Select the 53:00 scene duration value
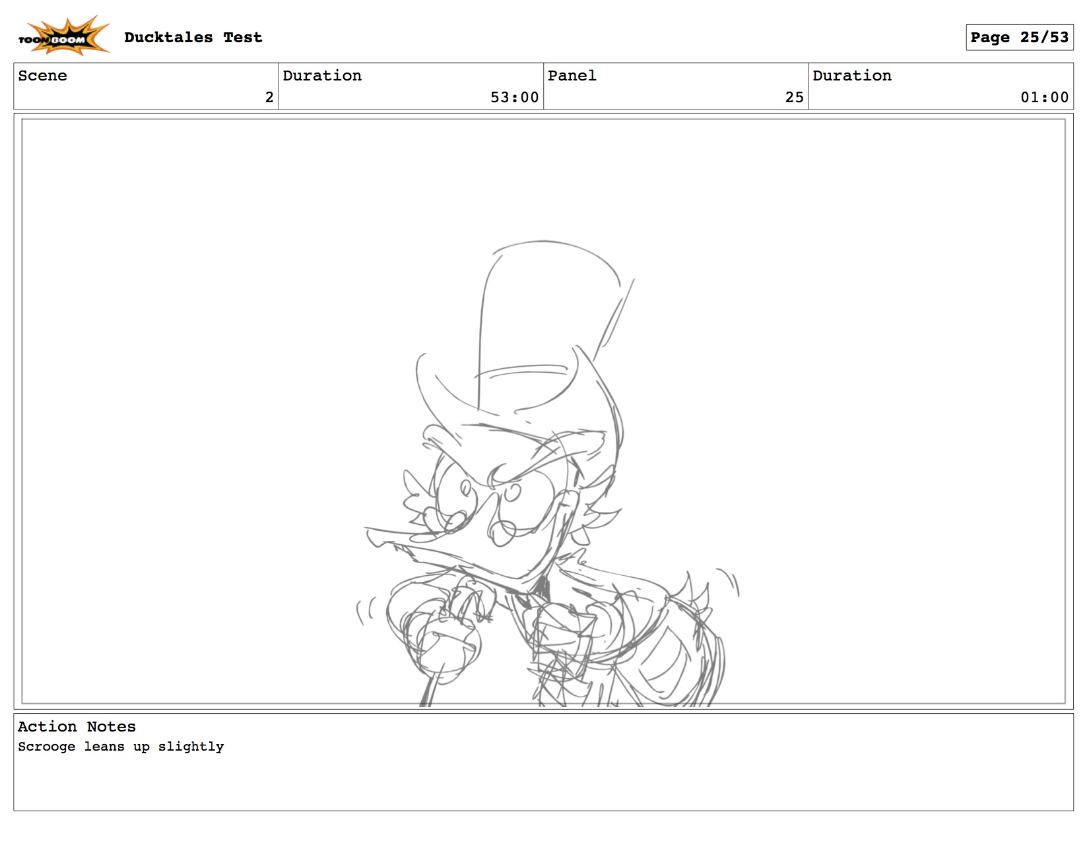Image resolution: width=1087 pixels, height=841 pixels. (514, 98)
